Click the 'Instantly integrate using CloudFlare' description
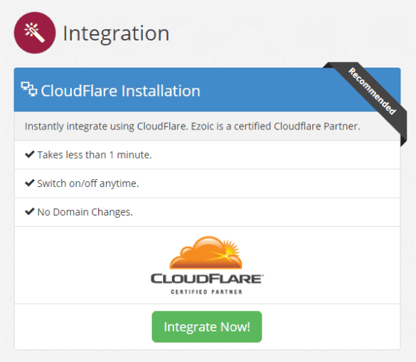This screenshot has height=362, width=416. [x=192, y=127]
